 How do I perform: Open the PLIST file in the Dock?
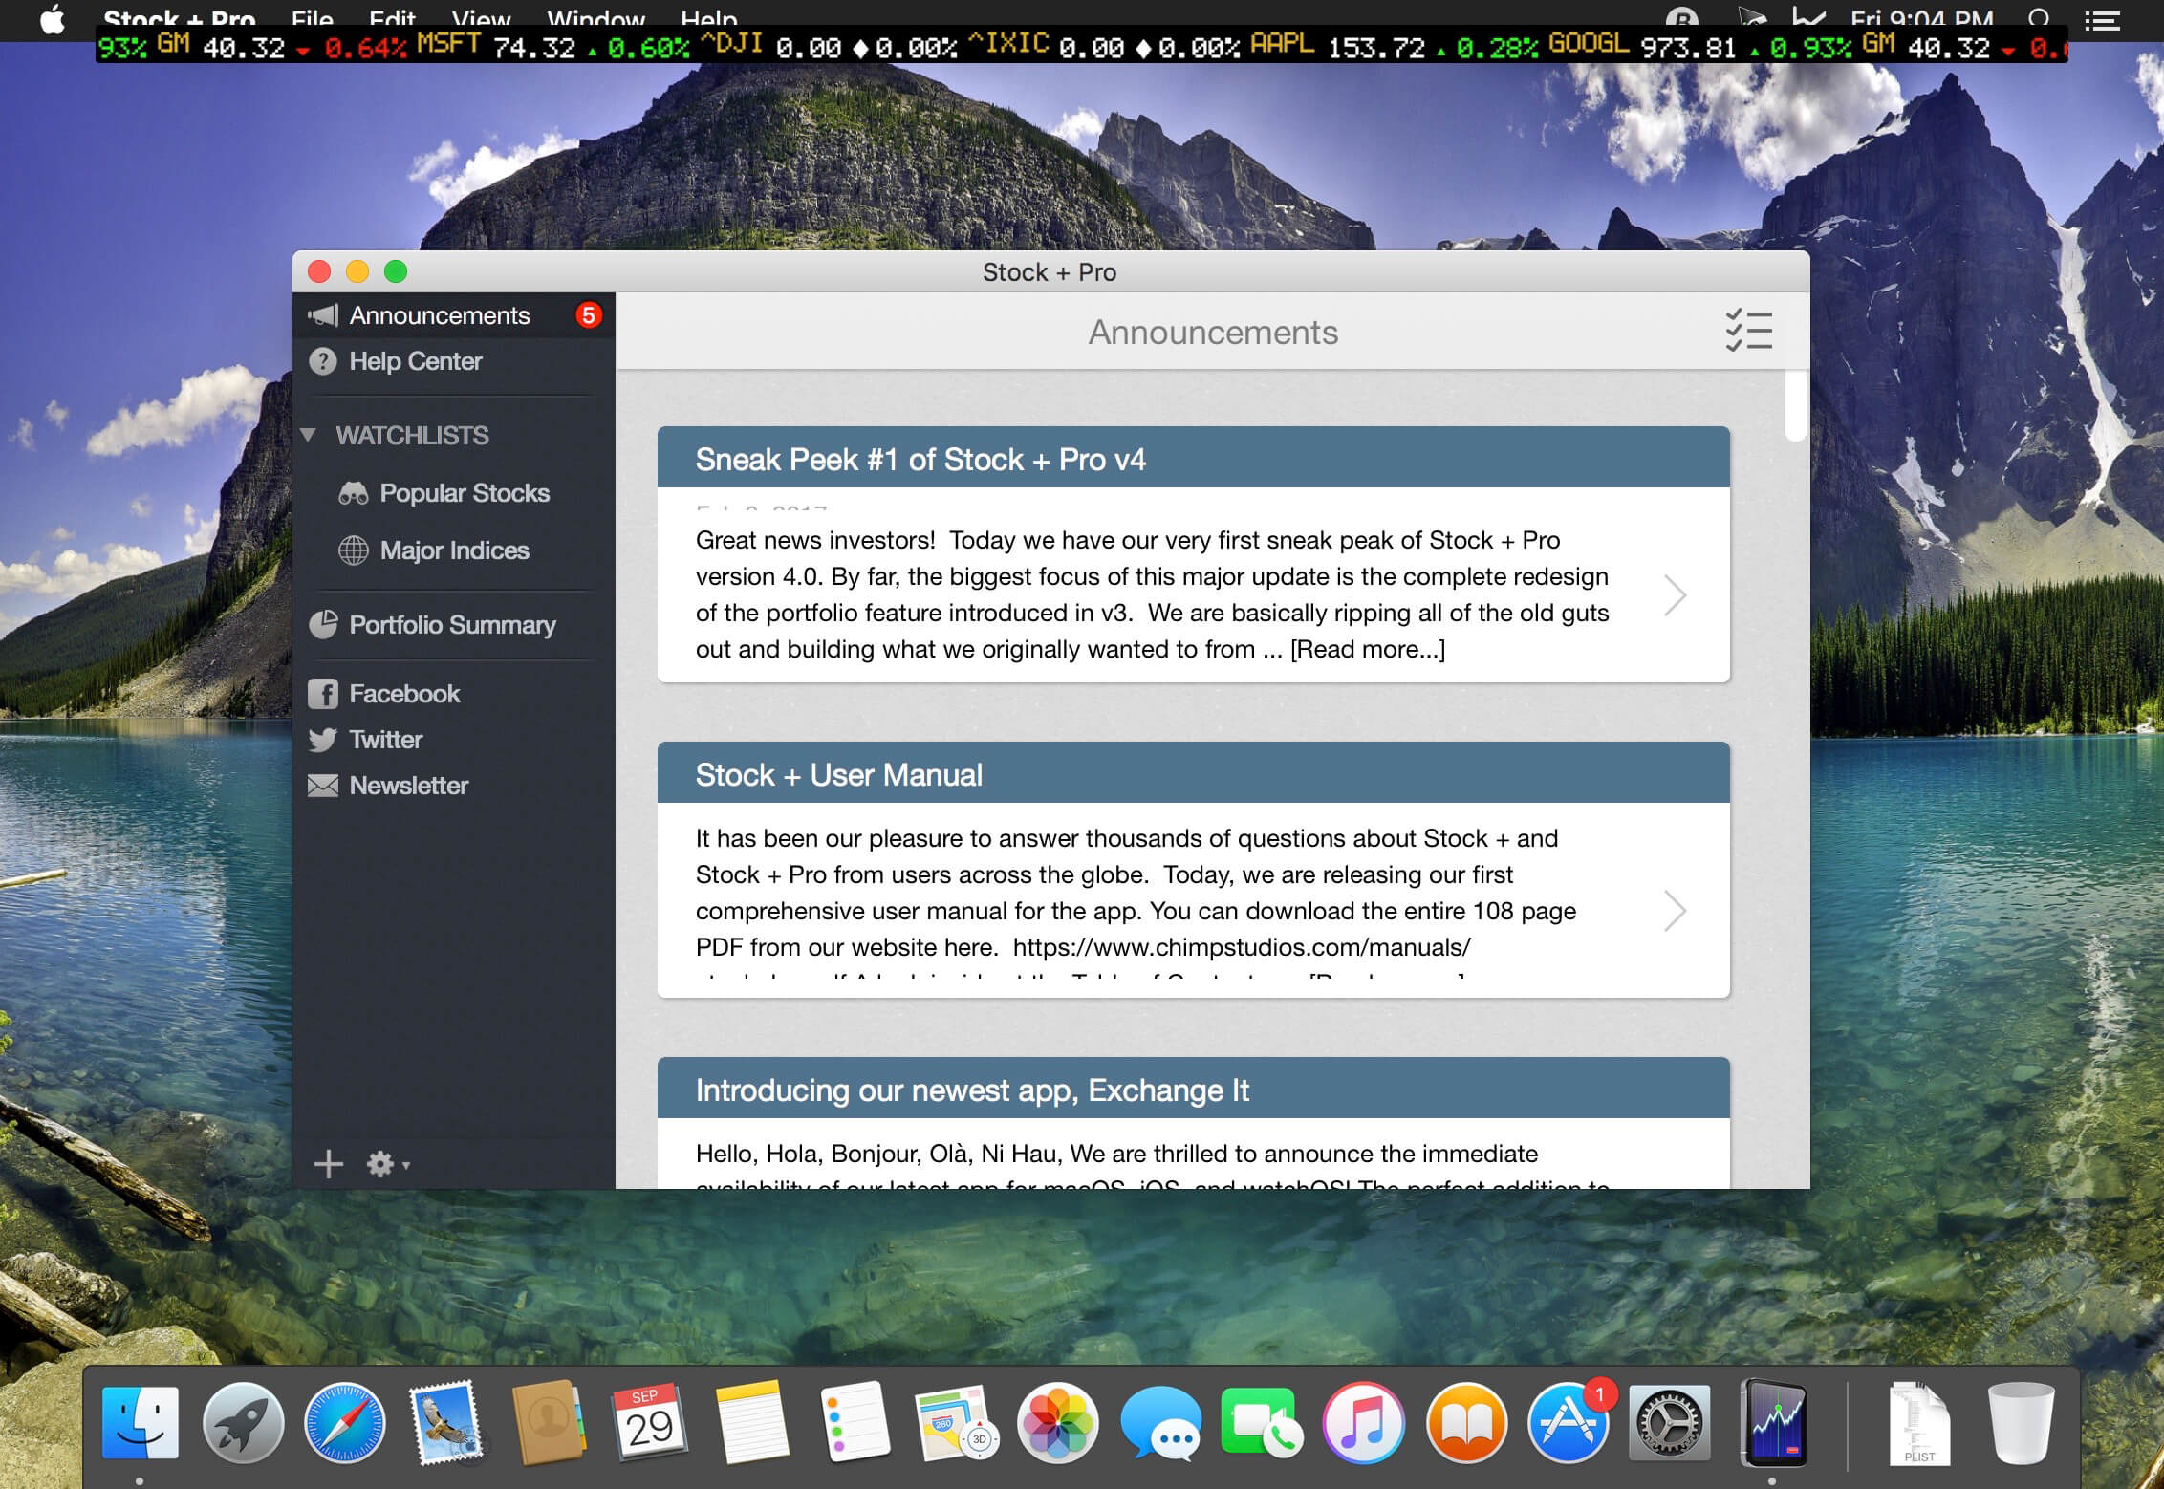1919,1423
